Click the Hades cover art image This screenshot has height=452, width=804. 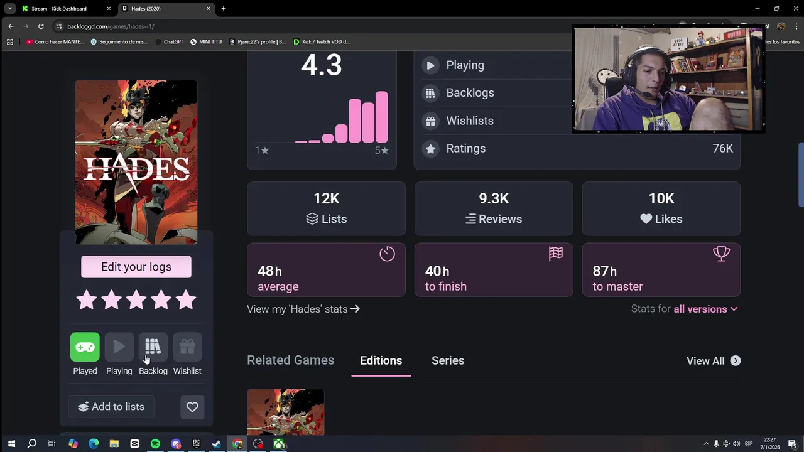tap(136, 162)
